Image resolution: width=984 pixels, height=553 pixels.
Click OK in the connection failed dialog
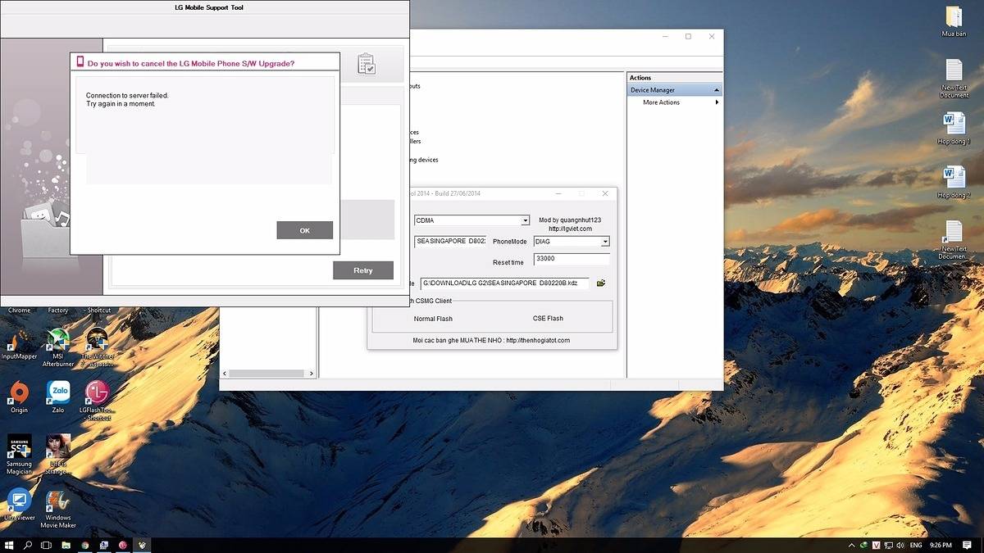tap(305, 230)
